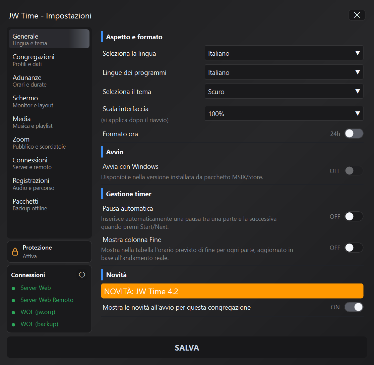Click the '(si applica dopo il riavvio)' note

pyautogui.click(x=135, y=120)
